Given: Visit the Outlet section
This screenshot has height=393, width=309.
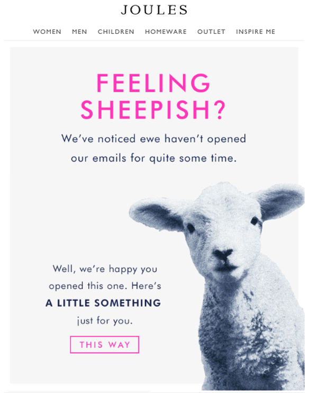Looking at the screenshot, I should click(x=211, y=32).
